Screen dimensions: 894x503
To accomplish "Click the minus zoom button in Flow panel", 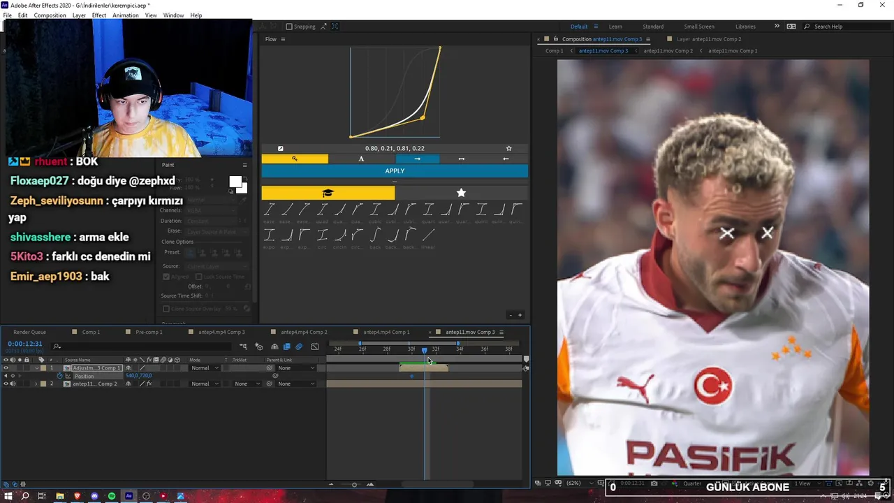I will (x=511, y=315).
